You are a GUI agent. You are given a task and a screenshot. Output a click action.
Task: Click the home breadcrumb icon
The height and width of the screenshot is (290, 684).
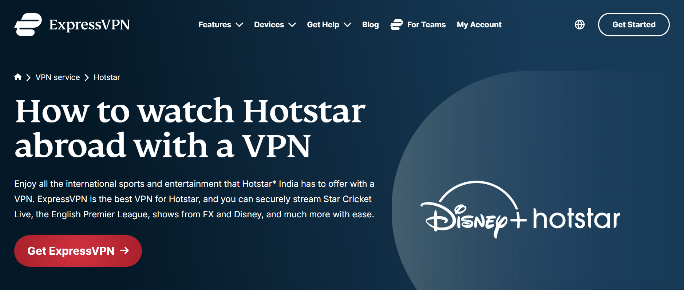[18, 77]
